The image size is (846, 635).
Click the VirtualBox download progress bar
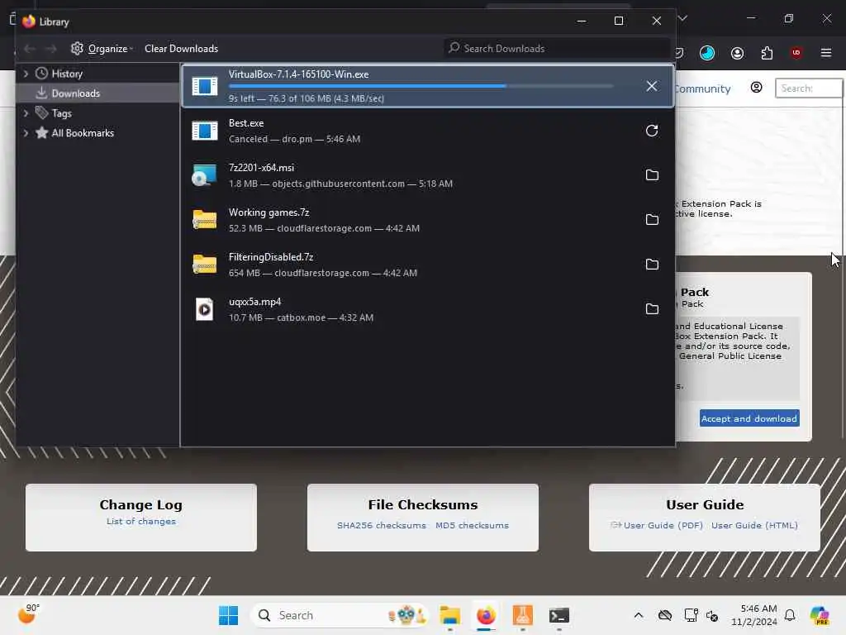421,86
